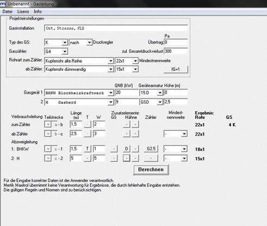The image size is (267, 226).
Task: Click the Gasinstallation address field
Action: (116, 28)
